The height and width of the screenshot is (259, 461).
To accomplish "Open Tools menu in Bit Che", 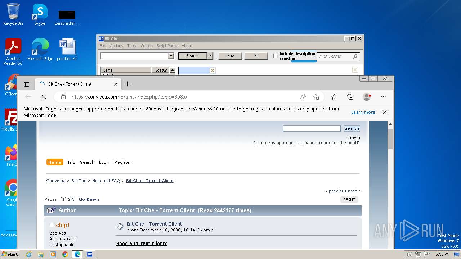I will [132, 46].
